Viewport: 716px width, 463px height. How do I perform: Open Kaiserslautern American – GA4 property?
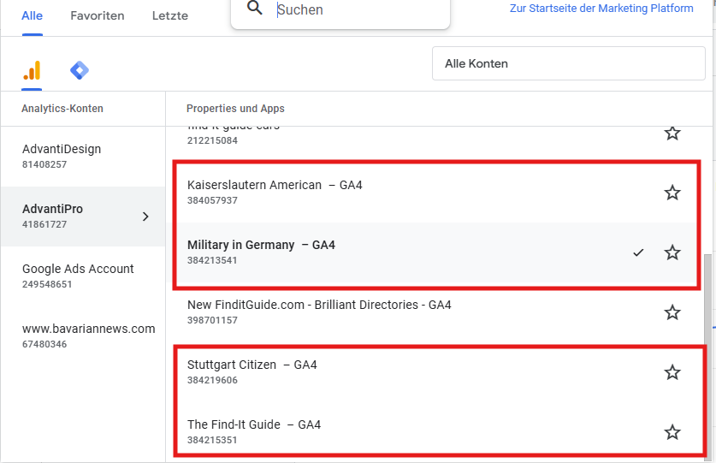pyautogui.click(x=275, y=185)
